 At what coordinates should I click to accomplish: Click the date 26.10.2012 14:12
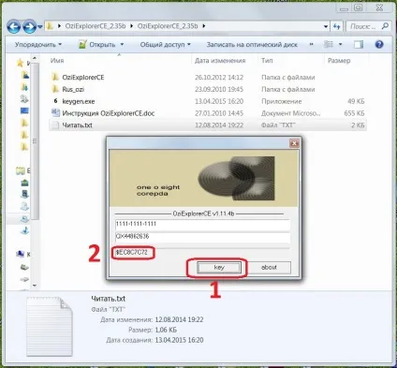coord(219,78)
